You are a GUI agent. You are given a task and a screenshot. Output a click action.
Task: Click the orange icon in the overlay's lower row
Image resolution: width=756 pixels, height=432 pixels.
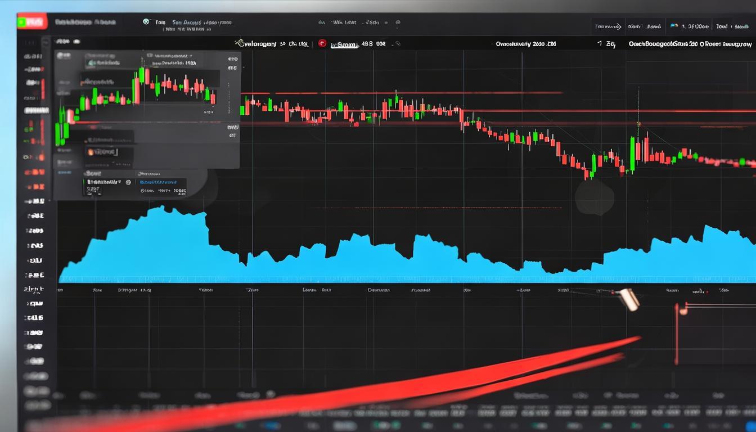pos(90,152)
